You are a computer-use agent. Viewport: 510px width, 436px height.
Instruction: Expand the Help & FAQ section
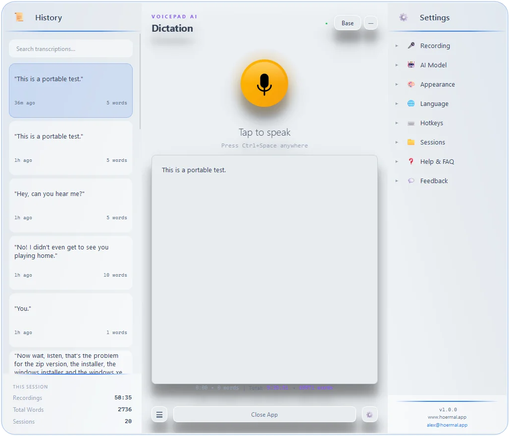(437, 162)
